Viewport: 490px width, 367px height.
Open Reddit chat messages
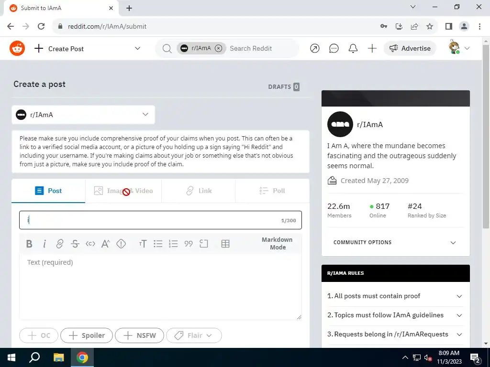334,48
